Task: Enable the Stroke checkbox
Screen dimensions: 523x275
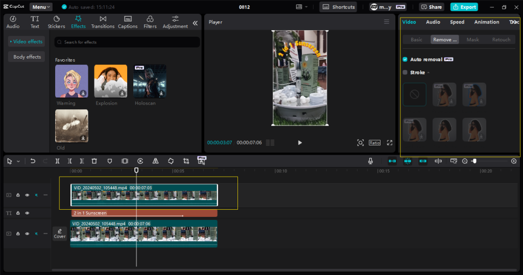Action: click(405, 72)
